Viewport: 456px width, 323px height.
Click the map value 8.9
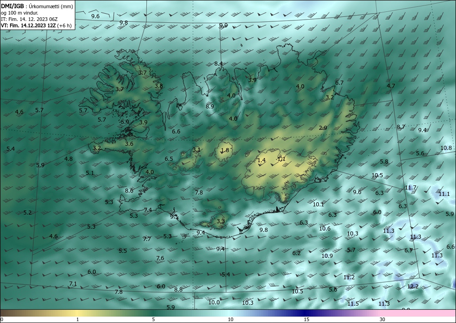tap(210, 106)
